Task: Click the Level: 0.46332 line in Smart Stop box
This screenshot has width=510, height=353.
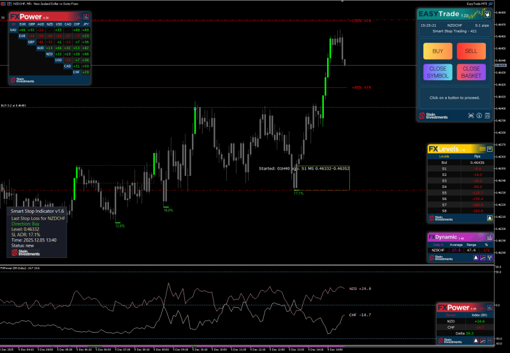Action: 25,229
